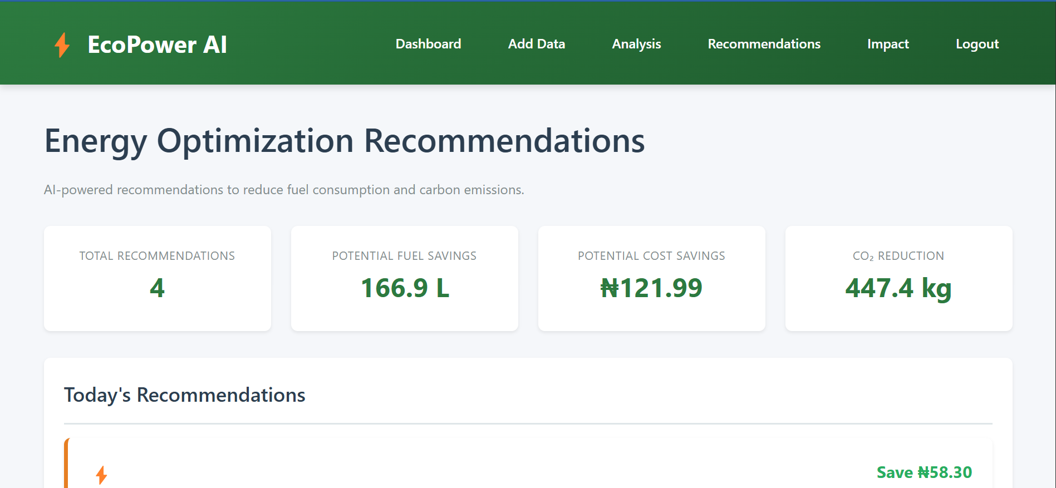The width and height of the screenshot is (1056, 488).
Task: Click the Total Recommendations card label
Action: tap(157, 256)
